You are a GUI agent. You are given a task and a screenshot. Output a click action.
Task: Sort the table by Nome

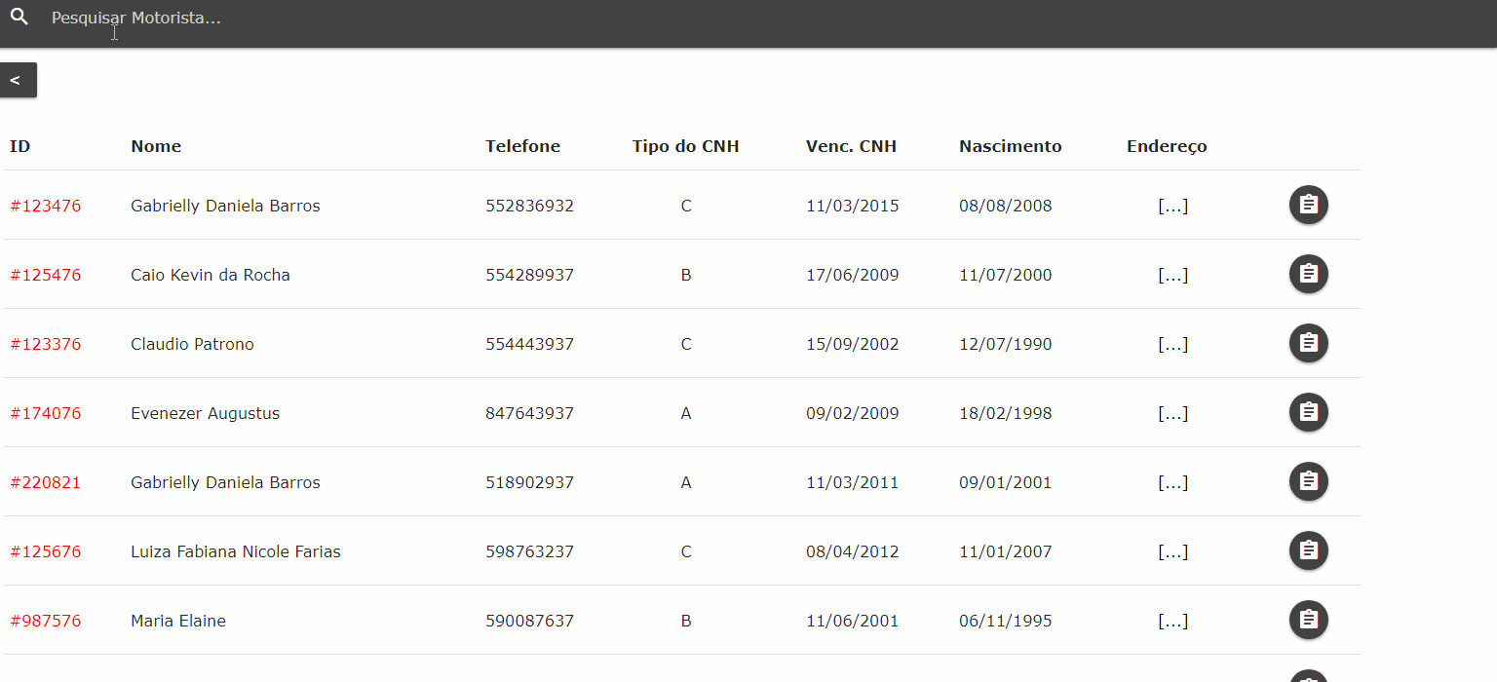coord(156,145)
